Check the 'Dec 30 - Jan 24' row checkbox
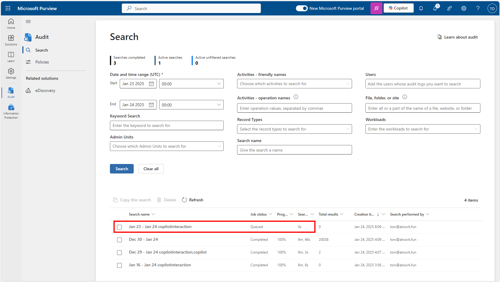The height and width of the screenshot is (282, 500). [119, 240]
